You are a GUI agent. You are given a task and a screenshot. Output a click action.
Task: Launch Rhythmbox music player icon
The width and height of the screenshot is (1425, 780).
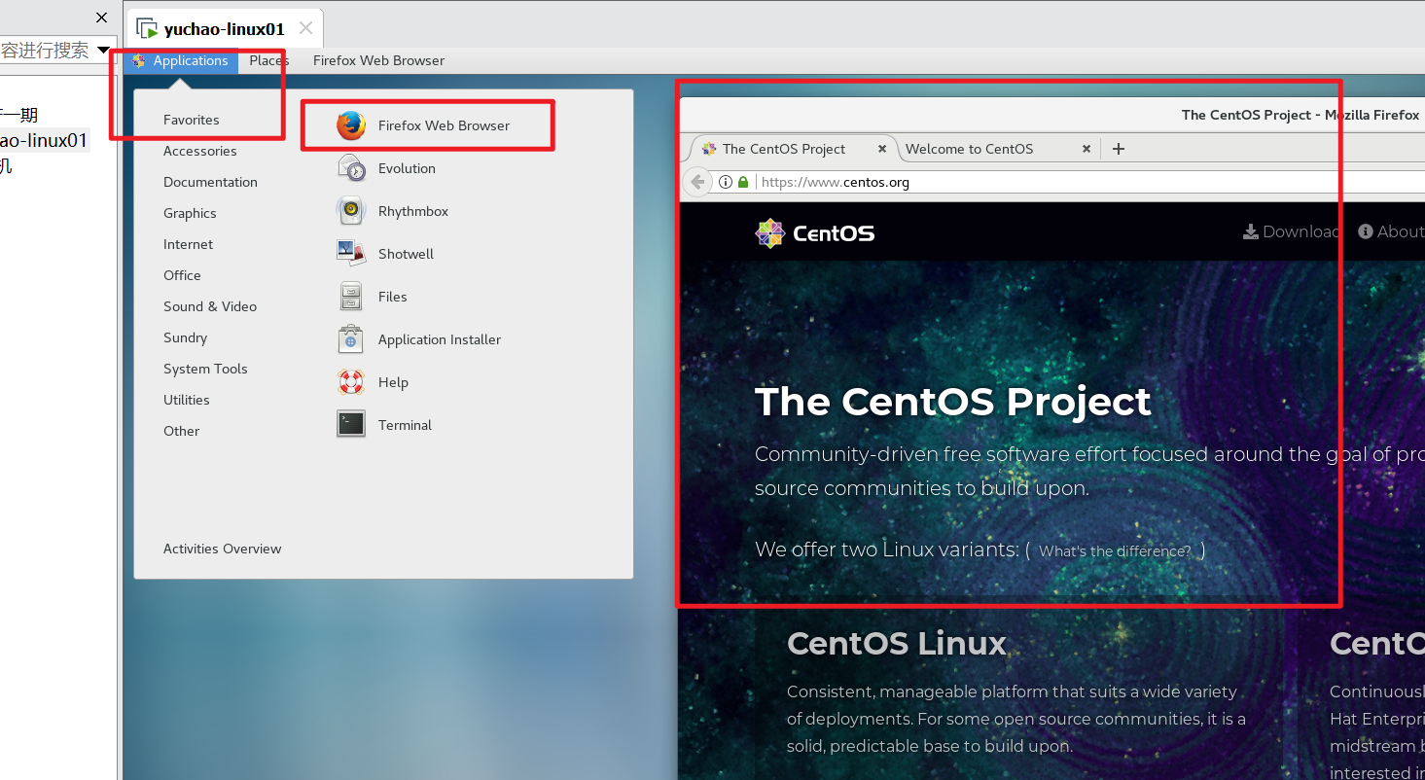[351, 211]
